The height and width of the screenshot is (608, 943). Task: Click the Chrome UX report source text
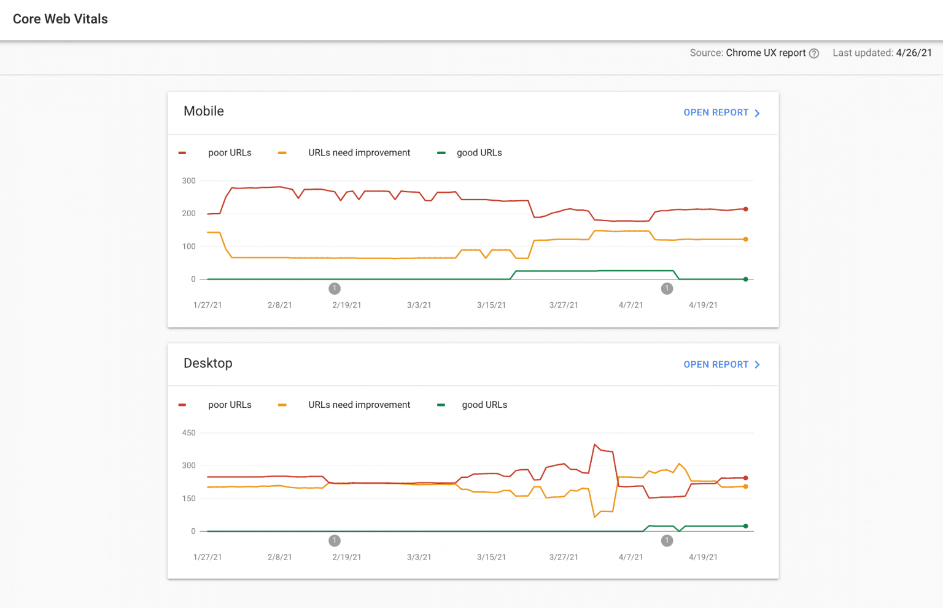(x=766, y=53)
